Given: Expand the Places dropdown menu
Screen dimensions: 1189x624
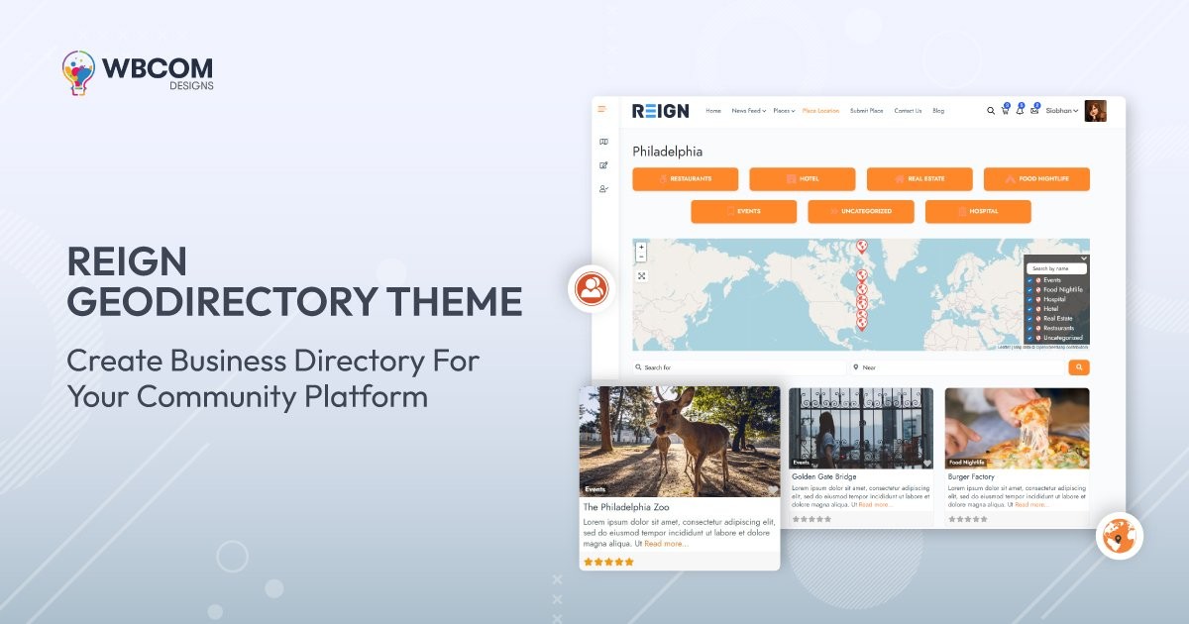Looking at the screenshot, I should [783, 111].
